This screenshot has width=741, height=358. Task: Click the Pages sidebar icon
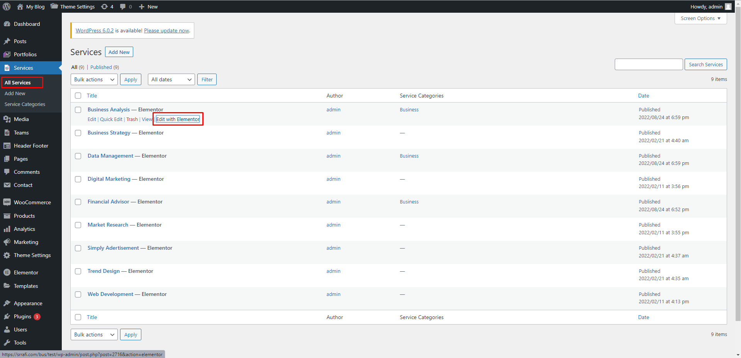[7, 159]
